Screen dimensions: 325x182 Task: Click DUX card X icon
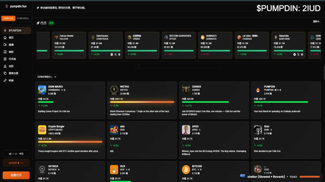[126, 170]
